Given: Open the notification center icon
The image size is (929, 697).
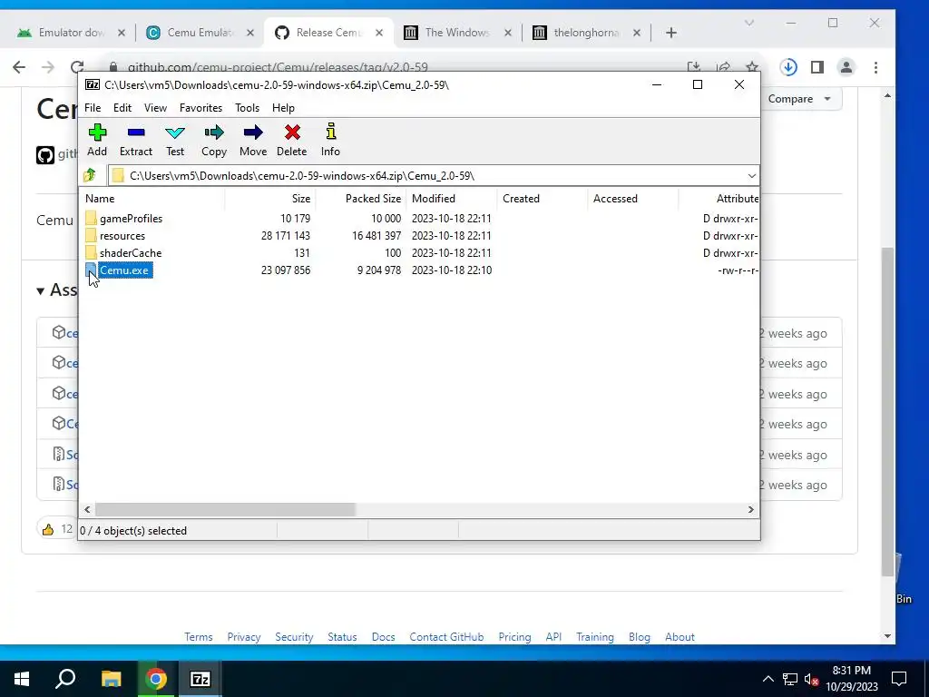Looking at the screenshot, I should (x=899, y=679).
